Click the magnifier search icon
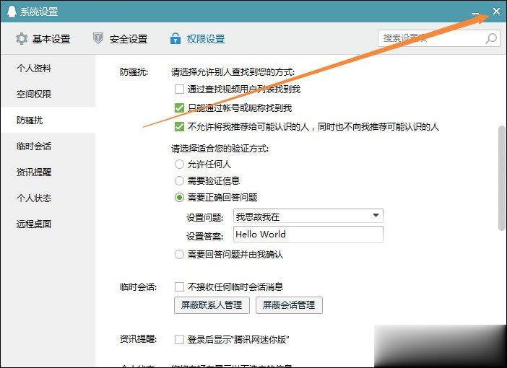507x368 pixels. (x=491, y=38)
